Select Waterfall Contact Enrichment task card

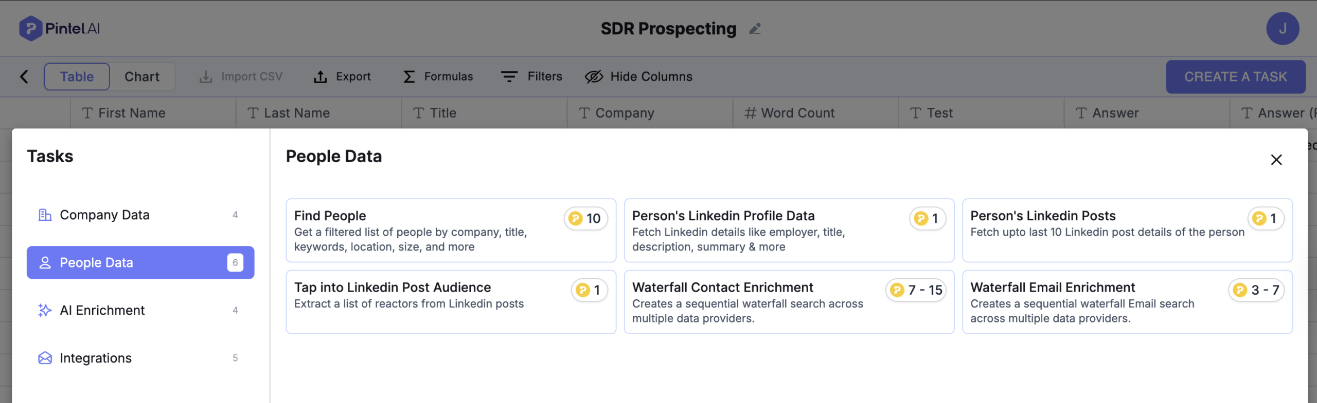pyautogui.click(x=789, y=302)
